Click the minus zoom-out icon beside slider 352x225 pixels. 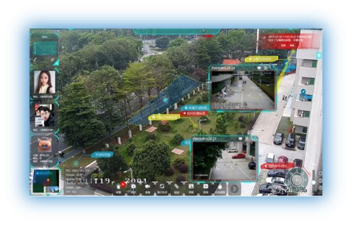(320, 180)
